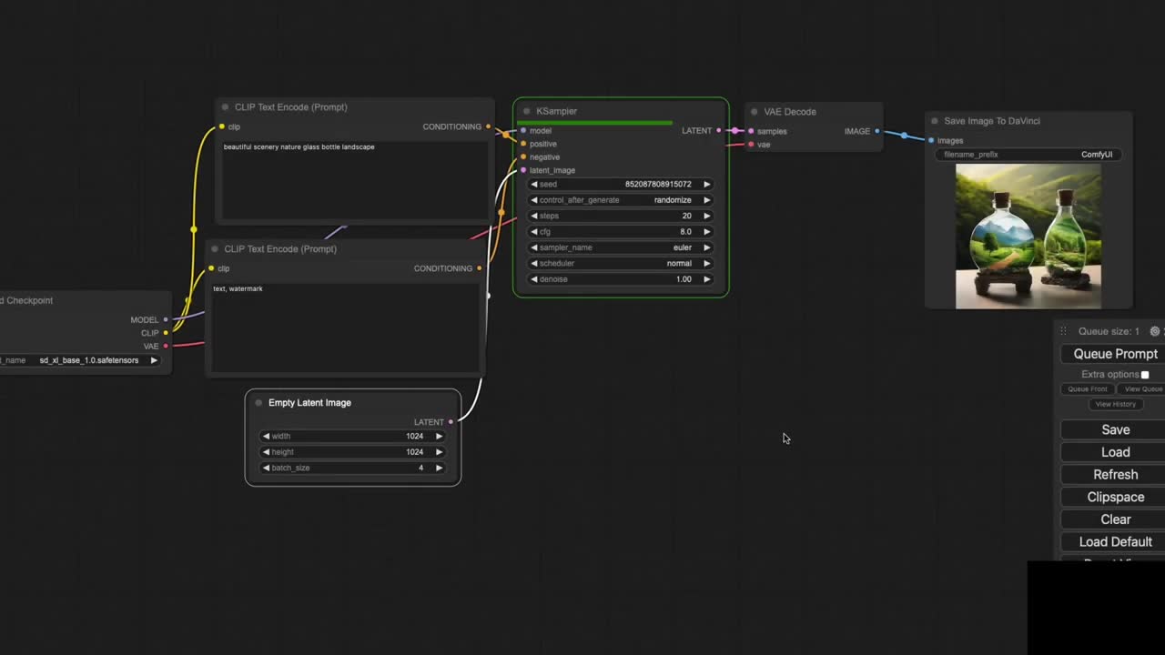Open the generated glass bottle preview image
The height and width of the screenshot is (655, 1165).
tap(1028, 236)
